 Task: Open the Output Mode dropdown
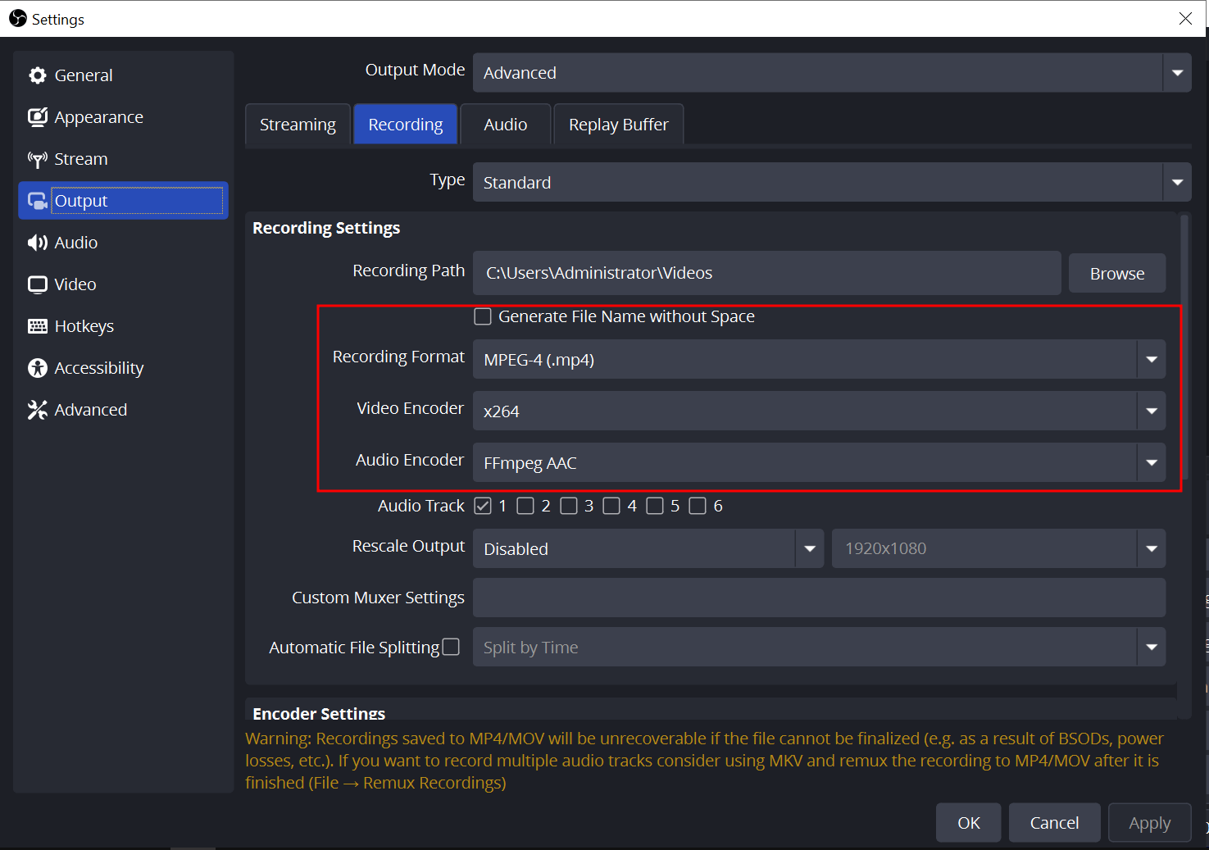click(1176, 73)
